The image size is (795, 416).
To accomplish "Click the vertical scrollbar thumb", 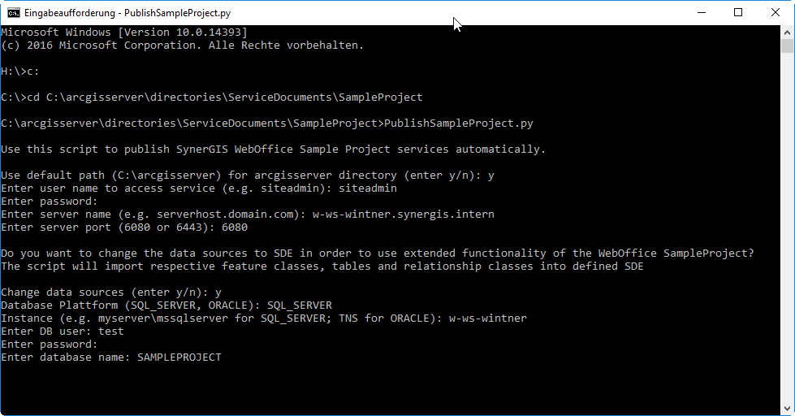I will (x=788, y=46).
